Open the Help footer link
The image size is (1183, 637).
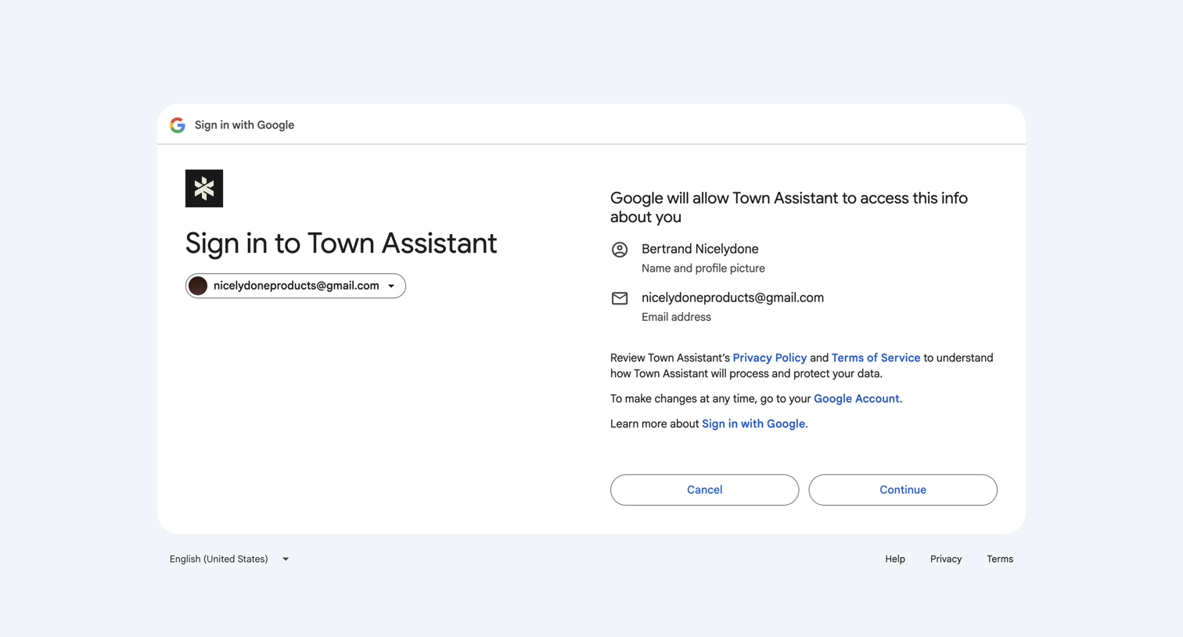point(895,559)
